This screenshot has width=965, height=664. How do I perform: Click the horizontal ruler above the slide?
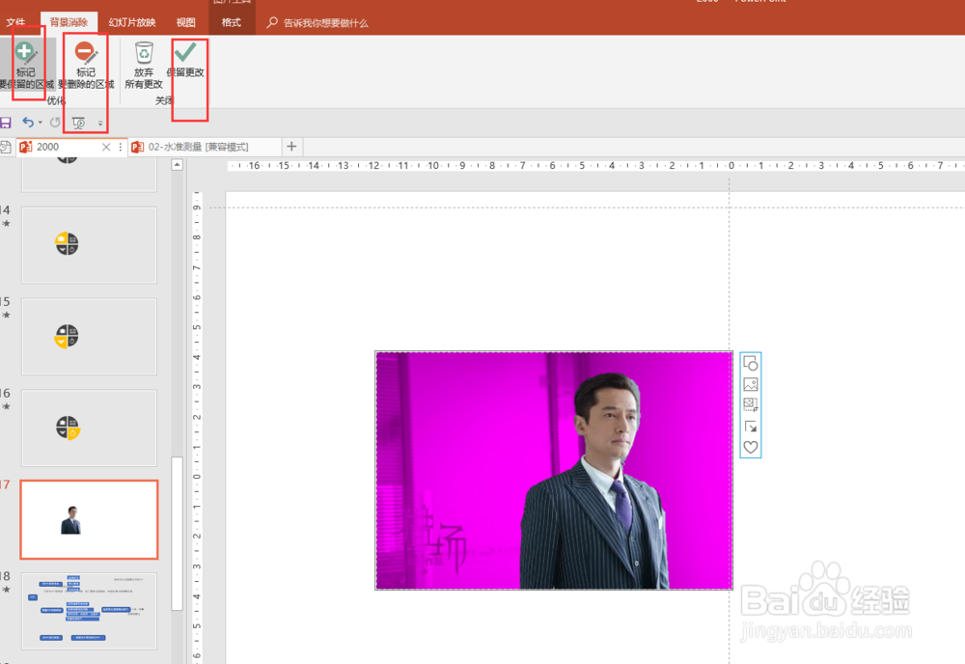(x=595, y=166)
